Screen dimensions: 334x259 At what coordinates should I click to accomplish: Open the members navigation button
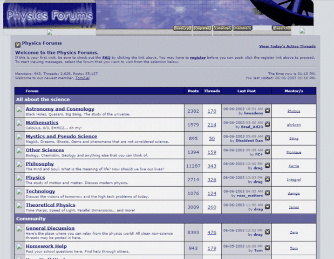point(243,28)
